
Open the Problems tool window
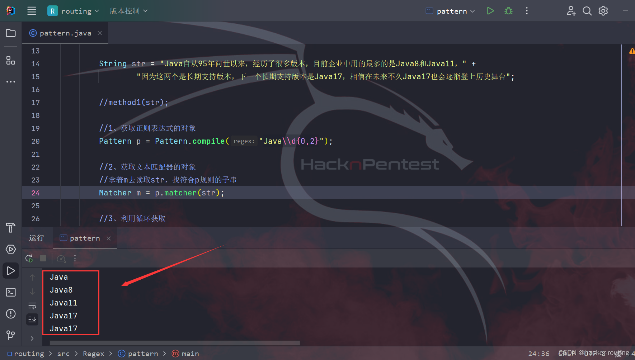pyautogui.click(x=10, y=314)
